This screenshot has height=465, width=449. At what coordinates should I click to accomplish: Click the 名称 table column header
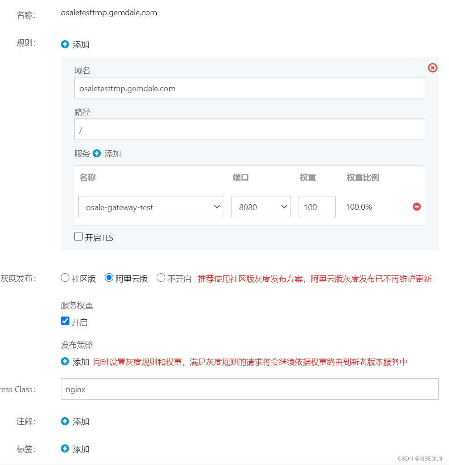[x=88, y=178]
